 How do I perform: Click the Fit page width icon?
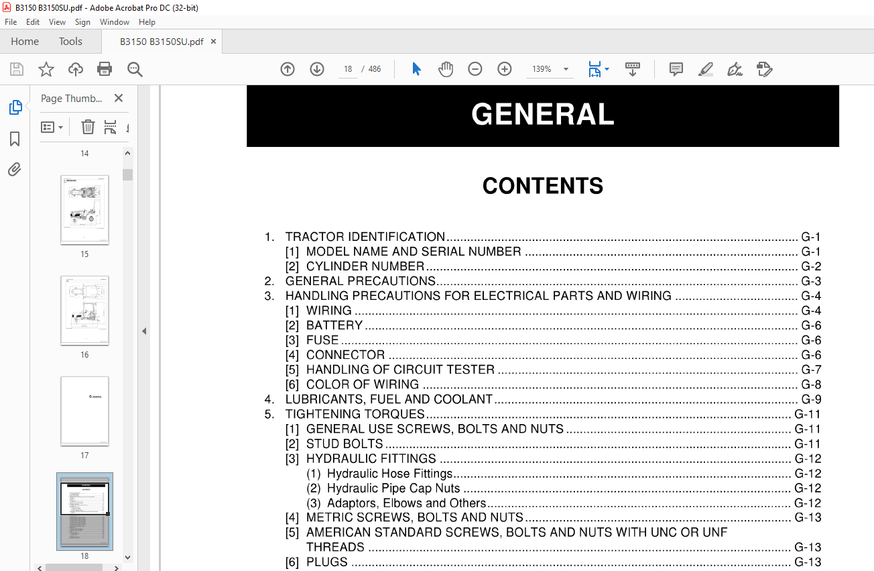[595, 69]
